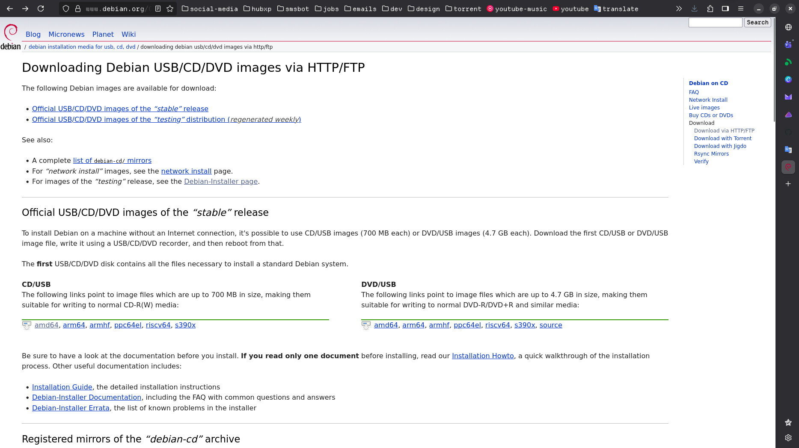Screen dimensions: 799x448
Task: Open the Micronews tab in the header
Action: coord(66,34)
